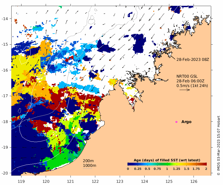
Task: Click the longitude label '121'
Action: 70,181
